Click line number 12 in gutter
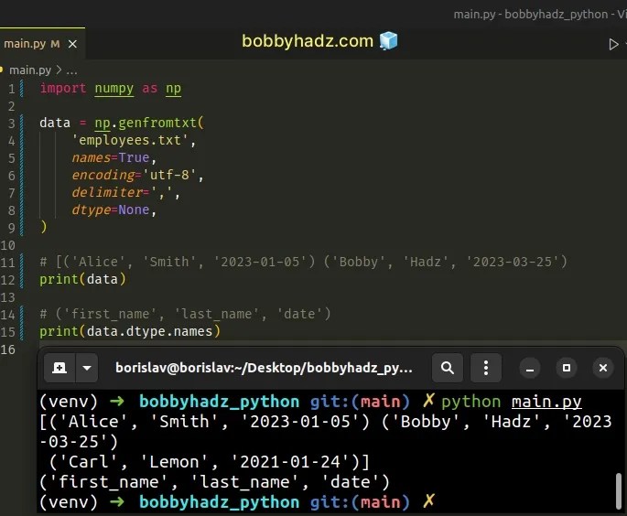627x516 pixels. pyautogui.click(x=7, y=280)
